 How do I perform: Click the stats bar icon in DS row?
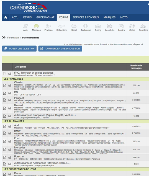pyautogui.click(x=10, y=93)
